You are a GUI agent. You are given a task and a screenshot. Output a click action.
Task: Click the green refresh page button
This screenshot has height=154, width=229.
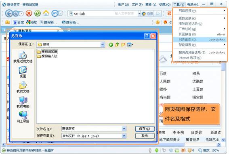[38, 13]
